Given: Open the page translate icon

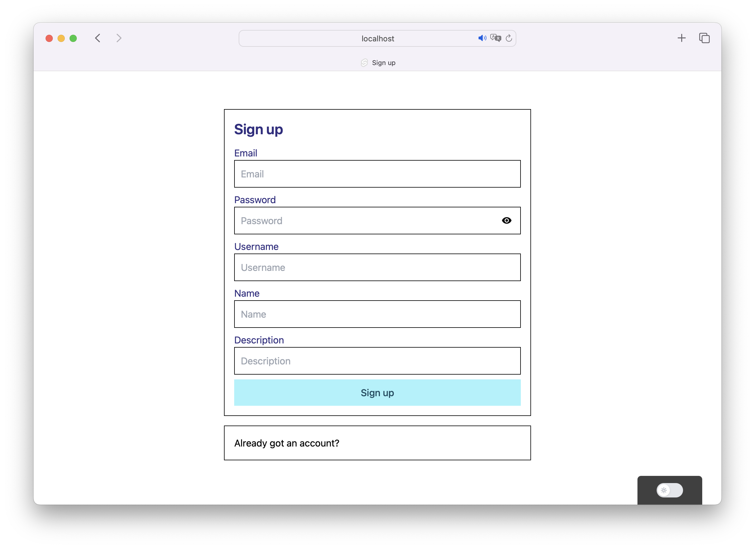Looking at the screenshot, I should 495,38.
